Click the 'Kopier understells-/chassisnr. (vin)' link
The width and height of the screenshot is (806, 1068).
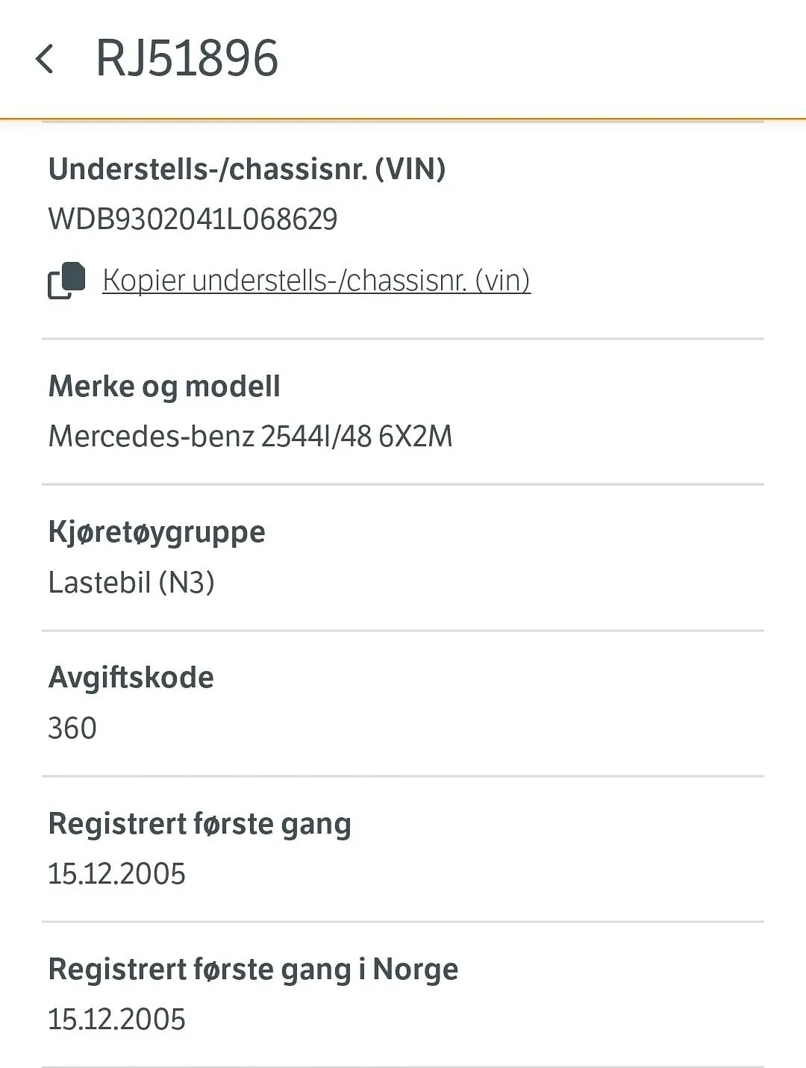tap(316, 281)
